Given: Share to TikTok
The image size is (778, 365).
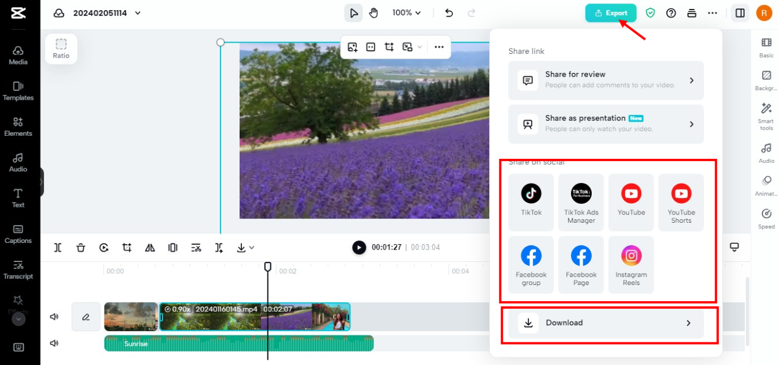Looking at the screenshot, I should [531, 202].
